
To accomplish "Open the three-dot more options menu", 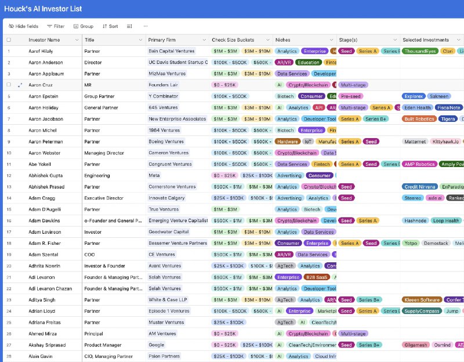I will [x=146, y=26].
